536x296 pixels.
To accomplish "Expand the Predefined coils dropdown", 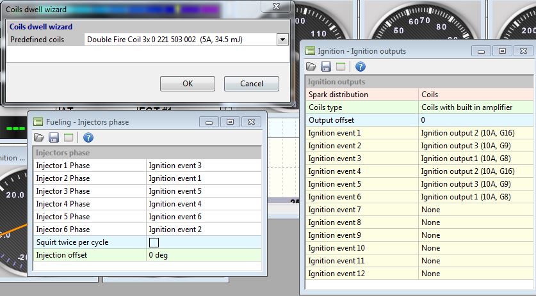I will [282, 40].
